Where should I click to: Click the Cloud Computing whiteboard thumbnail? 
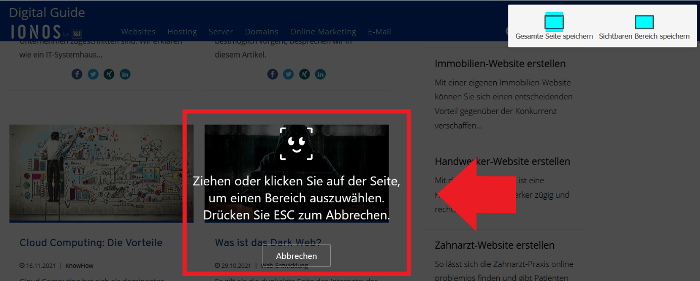(101, 174)
